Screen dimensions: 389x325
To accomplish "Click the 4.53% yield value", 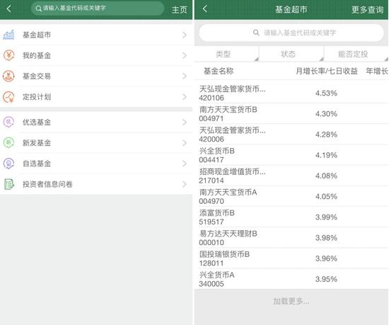I will click(x=326, y=93).
